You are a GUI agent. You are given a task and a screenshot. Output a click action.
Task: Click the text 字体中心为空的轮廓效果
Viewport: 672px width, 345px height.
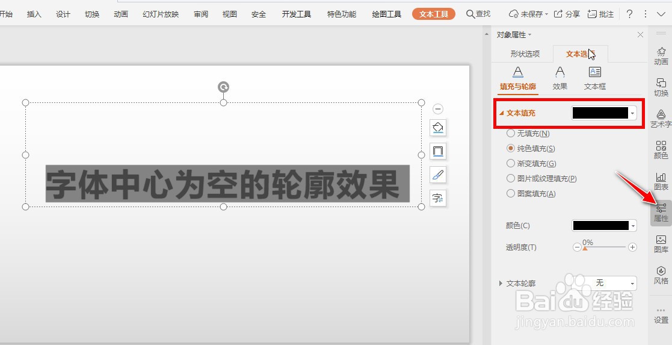pyautogui.click(x=223, y=184)
